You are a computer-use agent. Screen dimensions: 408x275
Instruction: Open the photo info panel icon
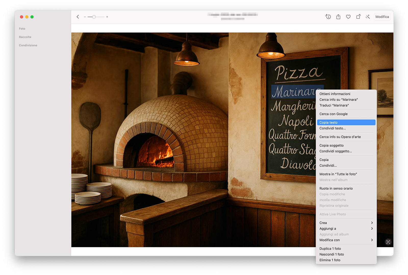pos(328,17)
